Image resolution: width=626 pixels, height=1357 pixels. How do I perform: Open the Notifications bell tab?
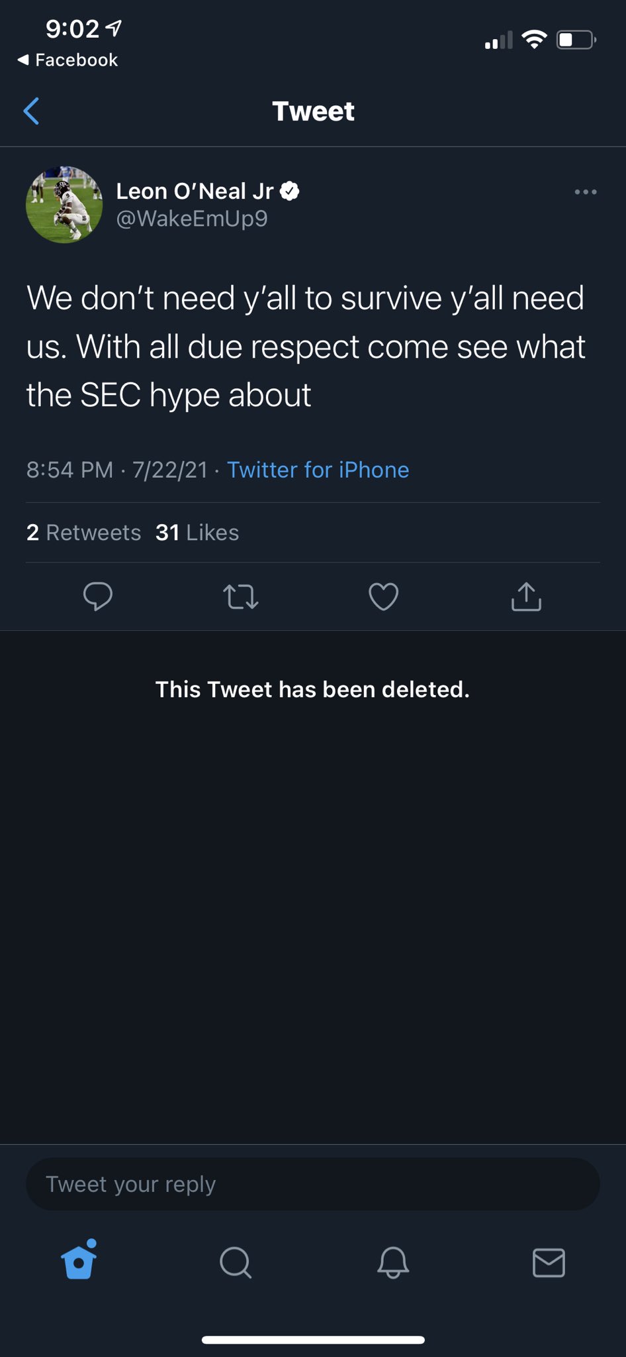click(392, 1262)
